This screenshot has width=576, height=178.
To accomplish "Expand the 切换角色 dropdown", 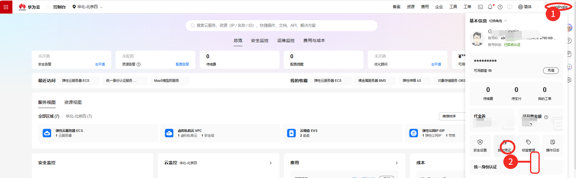I will [x=498, y=21].
